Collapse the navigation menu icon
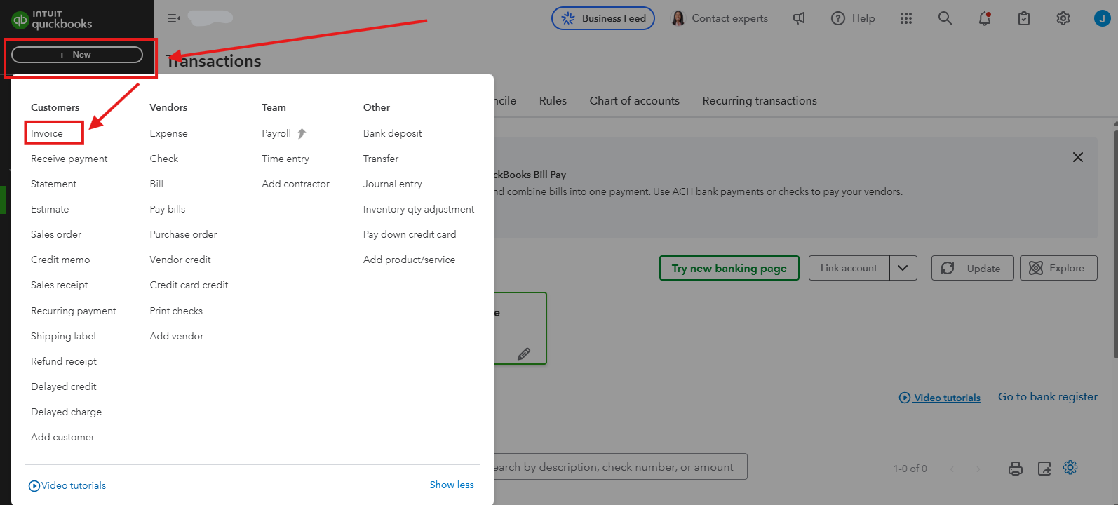 coord(174,18)
